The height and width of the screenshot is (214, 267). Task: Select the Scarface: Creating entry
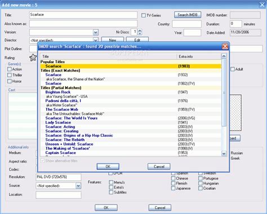tap(131, 131)
